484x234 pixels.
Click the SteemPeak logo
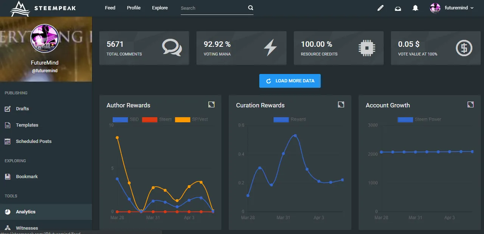(x=43, y=8)
